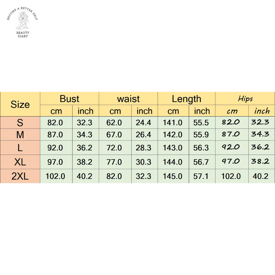Select the 2XL size row label
The width and height of the screenshot is (275, 275).
(x=20, y=176)
